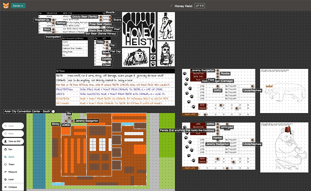
Task: Select the Aster City Convention Center - South label
Action: (x=27, y=111)
